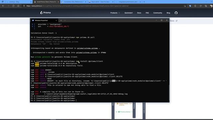Open the tab actions icon at the far left of the tab strip
213x120 pixels.
[3, 2]
